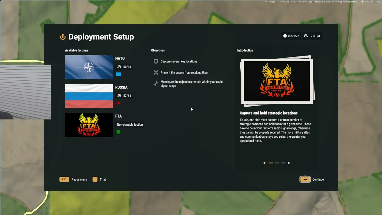Viewport: 382px width, 215px height.
Task: Click the 00:05:22 timer value
Action: (293, 36)
